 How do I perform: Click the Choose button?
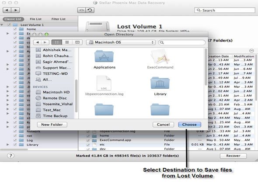pos(189,125)
